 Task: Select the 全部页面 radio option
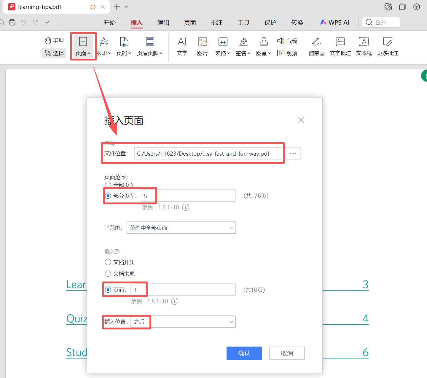point(108,184)
